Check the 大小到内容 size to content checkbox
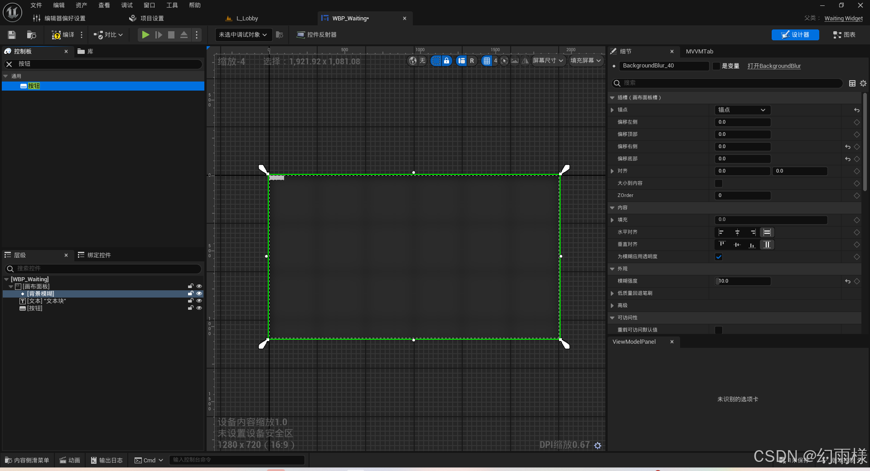 point(719,183)
